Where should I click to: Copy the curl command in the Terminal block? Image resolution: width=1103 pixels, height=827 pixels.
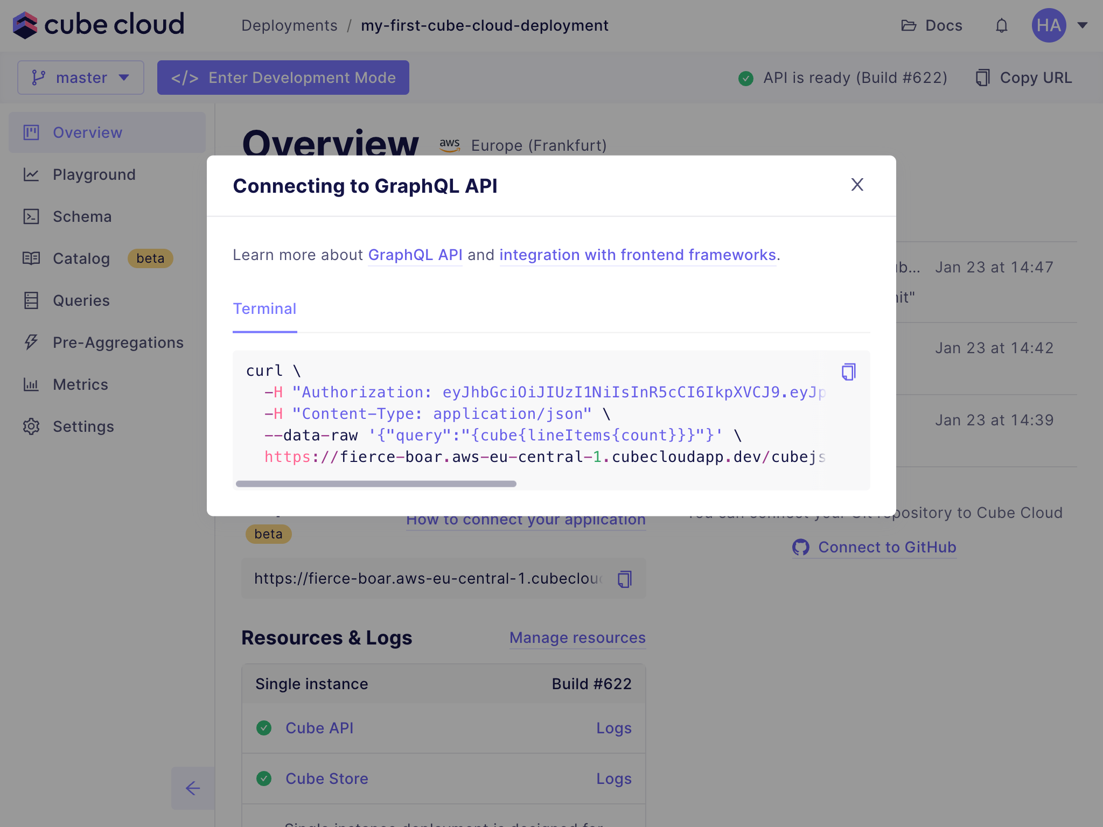click(848, 372)
